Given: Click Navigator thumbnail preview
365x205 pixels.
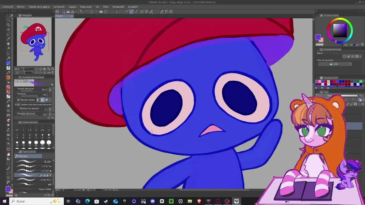Looking at the screenshot, I should pos(34,42).
